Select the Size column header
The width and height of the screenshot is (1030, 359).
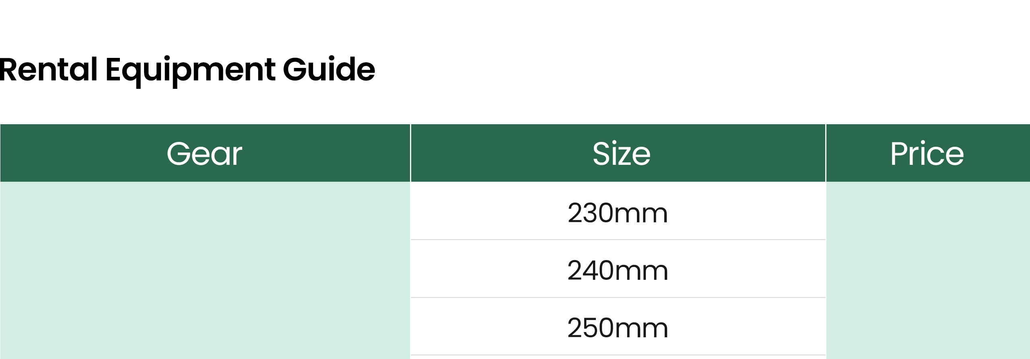(618, 153)
